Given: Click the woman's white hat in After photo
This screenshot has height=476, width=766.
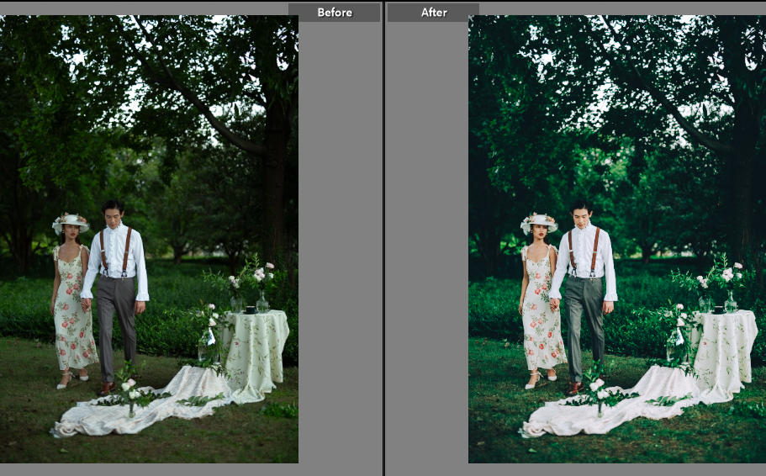Looking at the screenshot, I should (539, 223).
